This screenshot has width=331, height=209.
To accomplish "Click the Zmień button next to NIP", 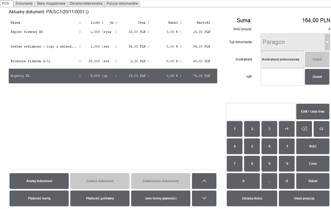I will tap(317, 77).
